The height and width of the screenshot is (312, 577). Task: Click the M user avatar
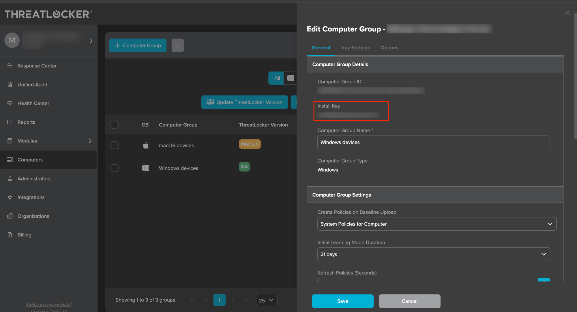[x=12, y=40]
